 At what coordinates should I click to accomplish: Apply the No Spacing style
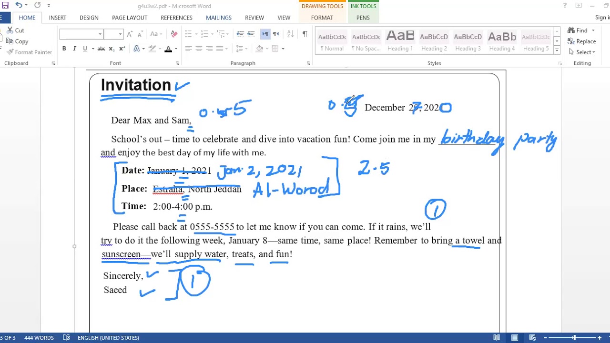(x=366, y=41)
